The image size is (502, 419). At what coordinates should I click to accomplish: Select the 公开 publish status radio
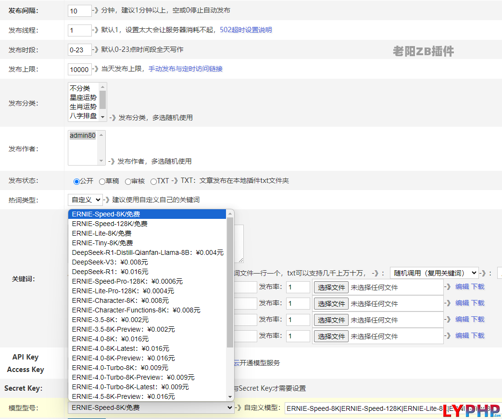click(76, 181)
